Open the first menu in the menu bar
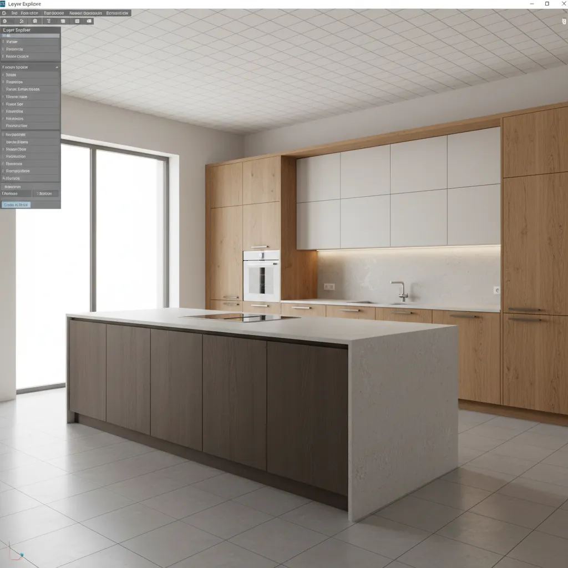This screenshot has height=568, width=568. pos(14,12)
